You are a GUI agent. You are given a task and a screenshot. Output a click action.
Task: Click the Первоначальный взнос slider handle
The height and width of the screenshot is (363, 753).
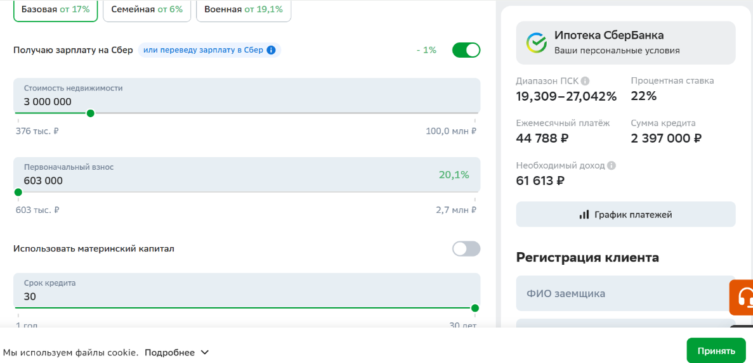(18, 193)
